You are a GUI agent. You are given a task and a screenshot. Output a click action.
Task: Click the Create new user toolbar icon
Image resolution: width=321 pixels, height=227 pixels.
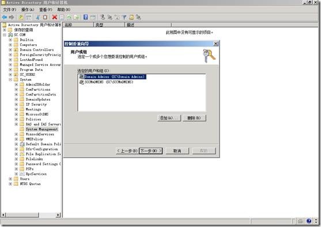click(103, 17)
